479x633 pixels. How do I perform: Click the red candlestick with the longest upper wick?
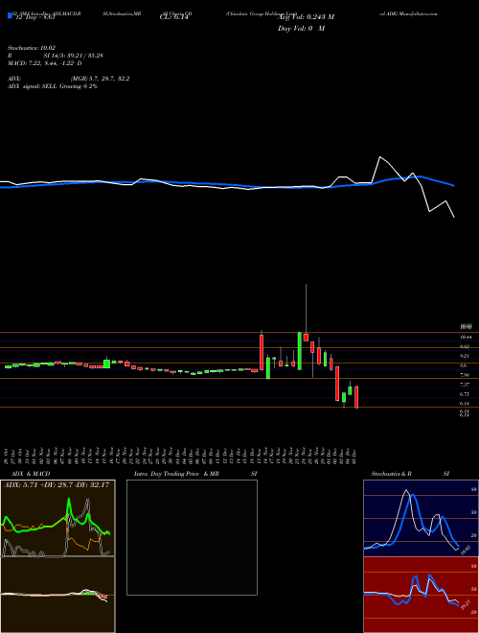[306, 337]
